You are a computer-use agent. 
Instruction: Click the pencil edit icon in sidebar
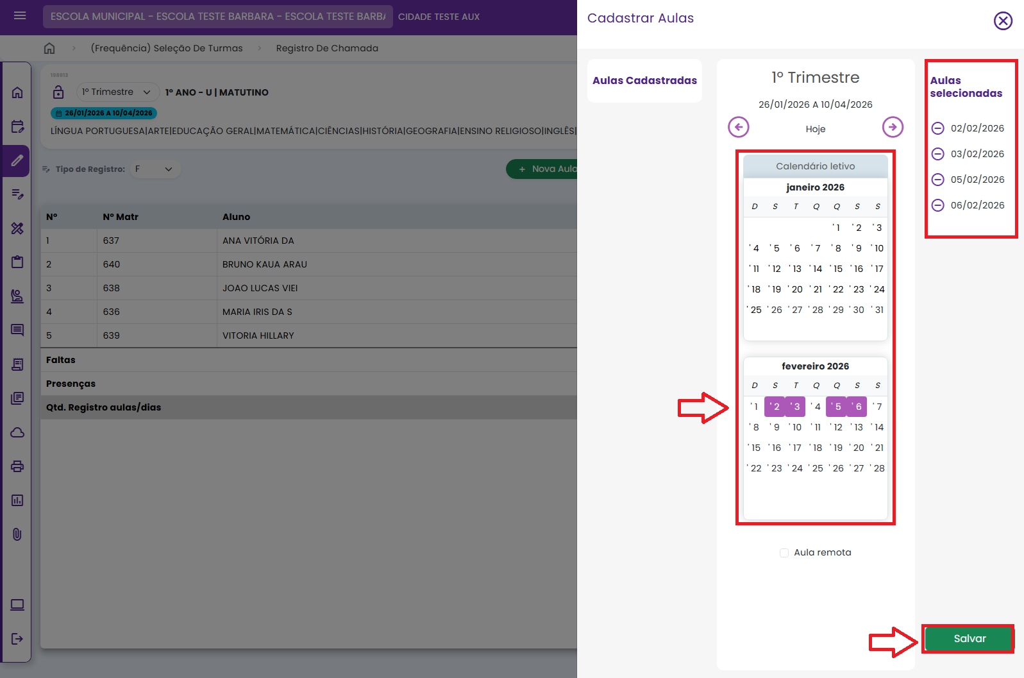tap(17, 160)
